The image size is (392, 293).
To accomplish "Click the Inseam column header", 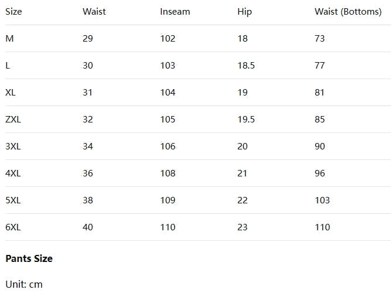I will pos(175,12).
